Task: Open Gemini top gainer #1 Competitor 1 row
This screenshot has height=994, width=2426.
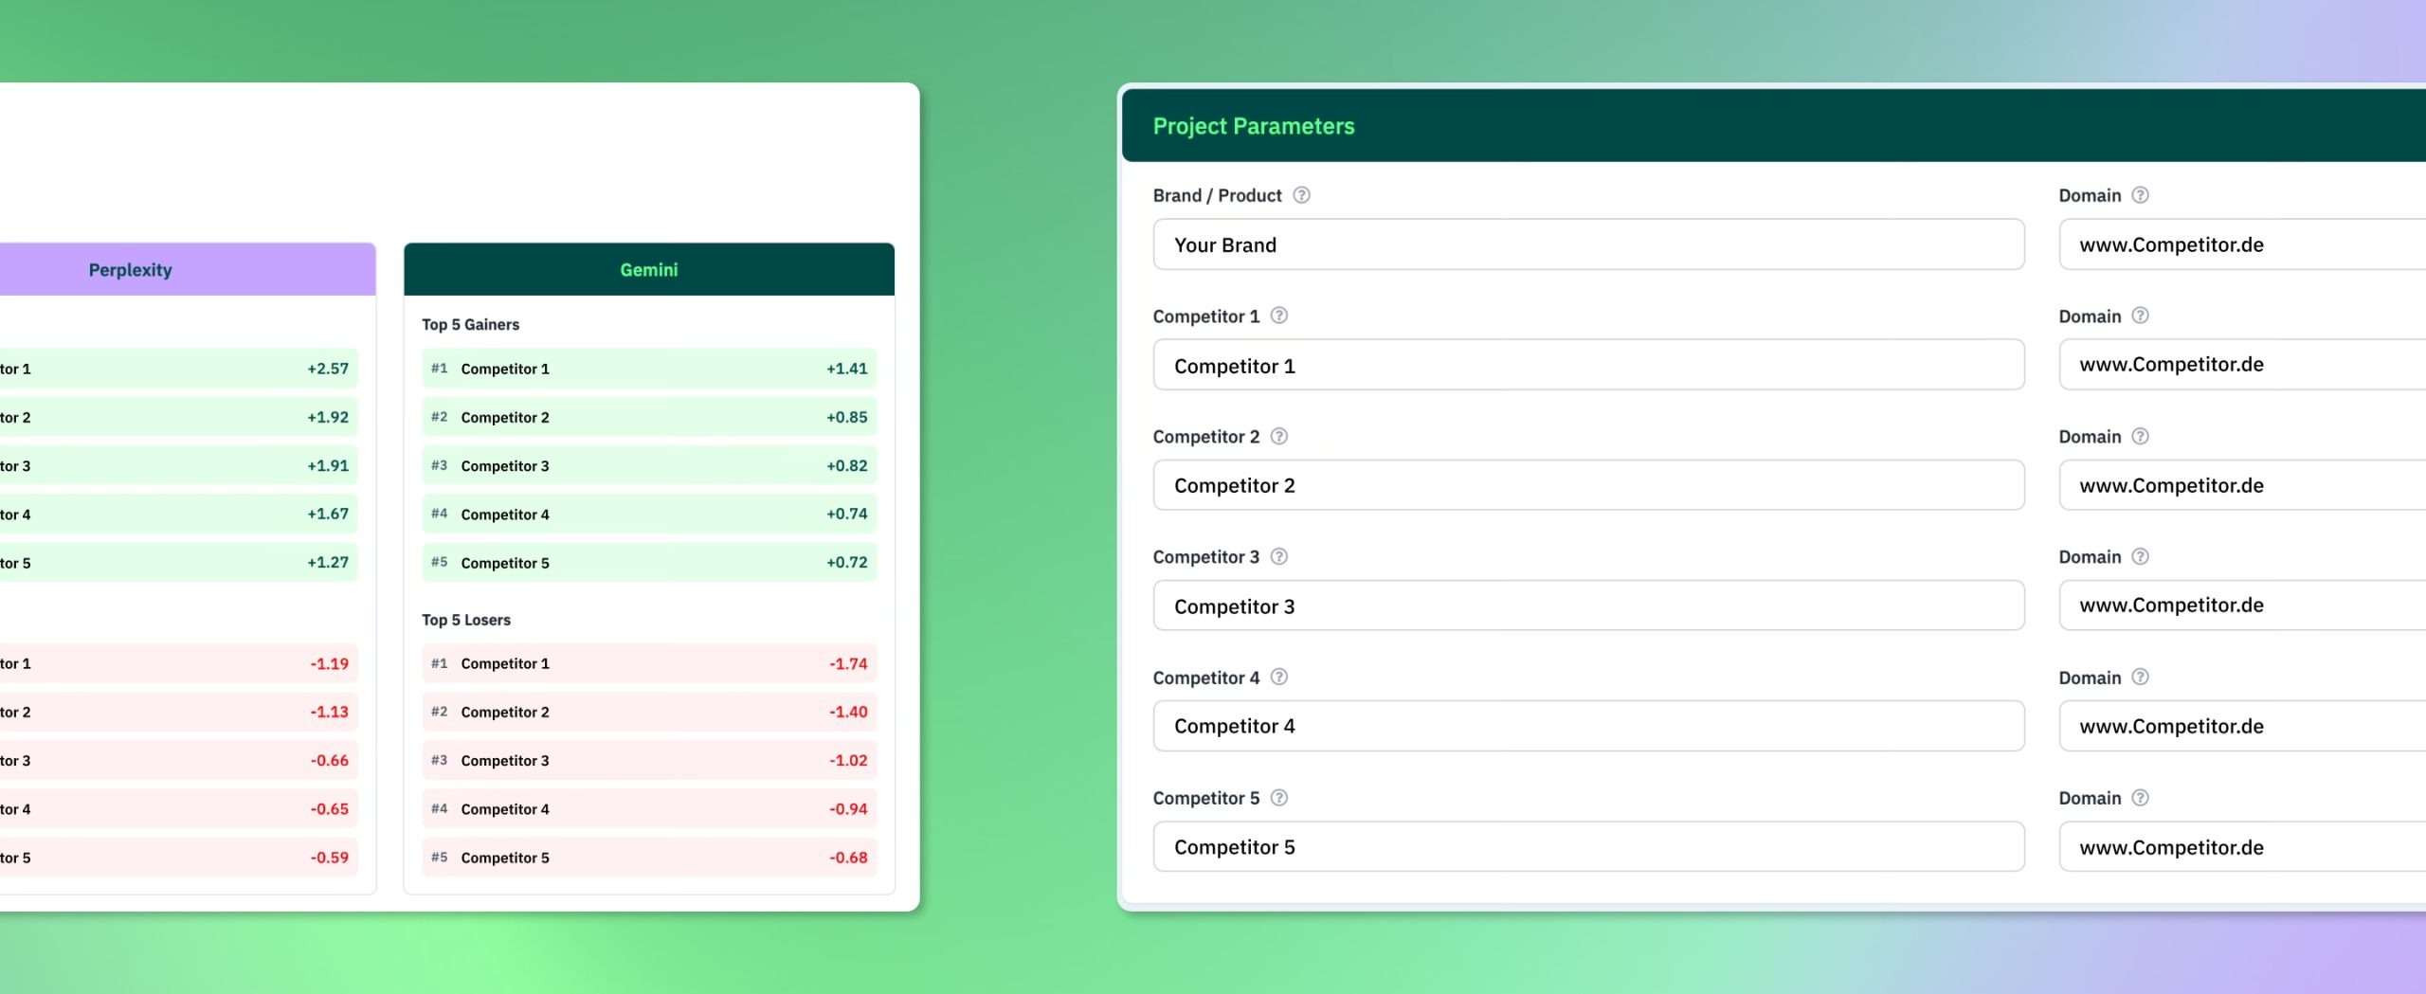Action: [x=649, y=369]
